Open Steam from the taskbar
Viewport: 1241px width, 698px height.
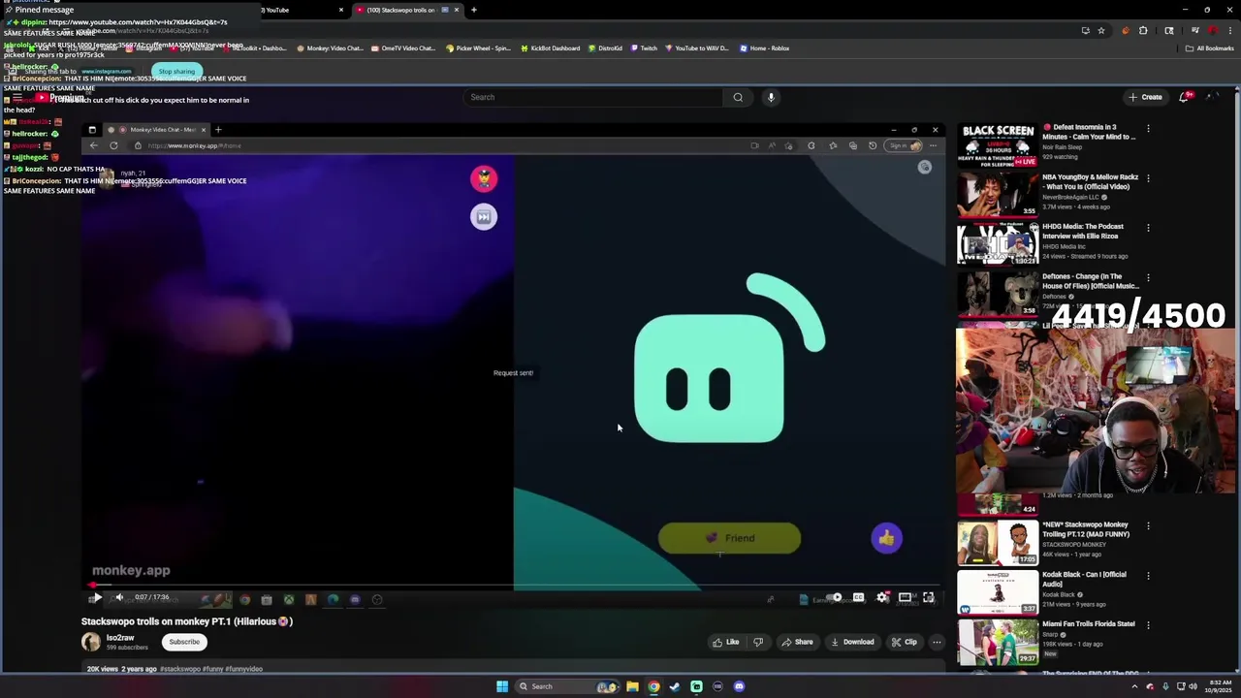pyautogui.click(x=675, y=686)
